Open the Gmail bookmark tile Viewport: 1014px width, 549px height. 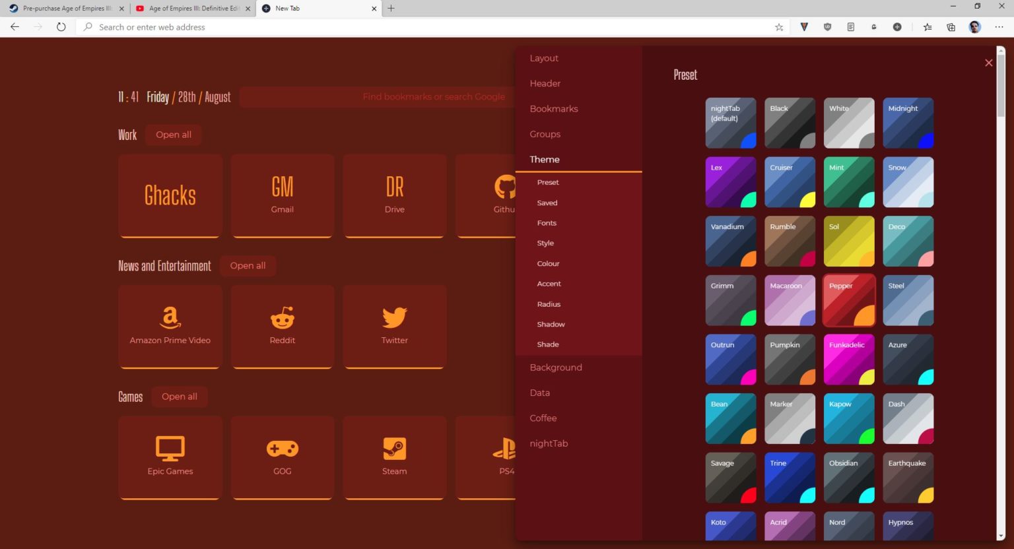(282, 195)
